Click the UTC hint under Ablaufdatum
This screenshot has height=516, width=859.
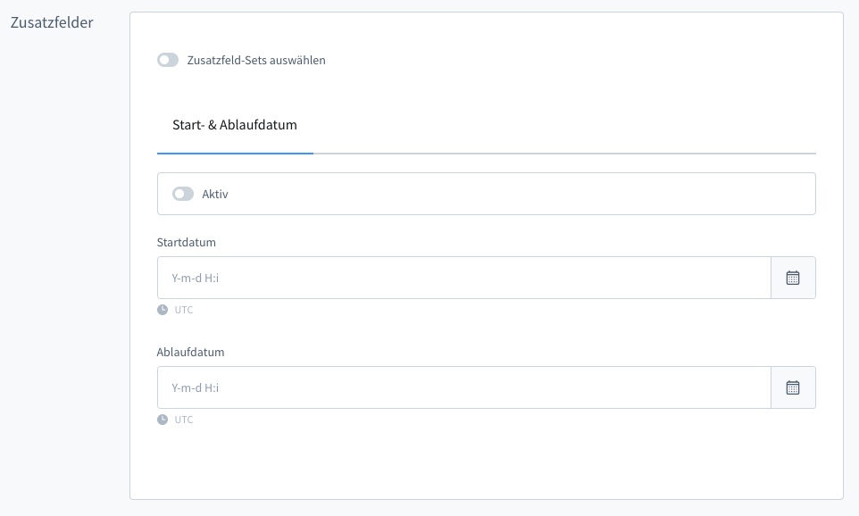(x=184, y=420)
